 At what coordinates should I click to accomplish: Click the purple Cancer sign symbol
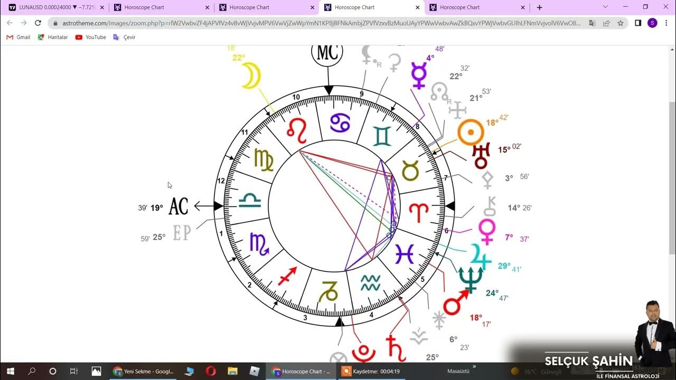[x=340, y=122]
